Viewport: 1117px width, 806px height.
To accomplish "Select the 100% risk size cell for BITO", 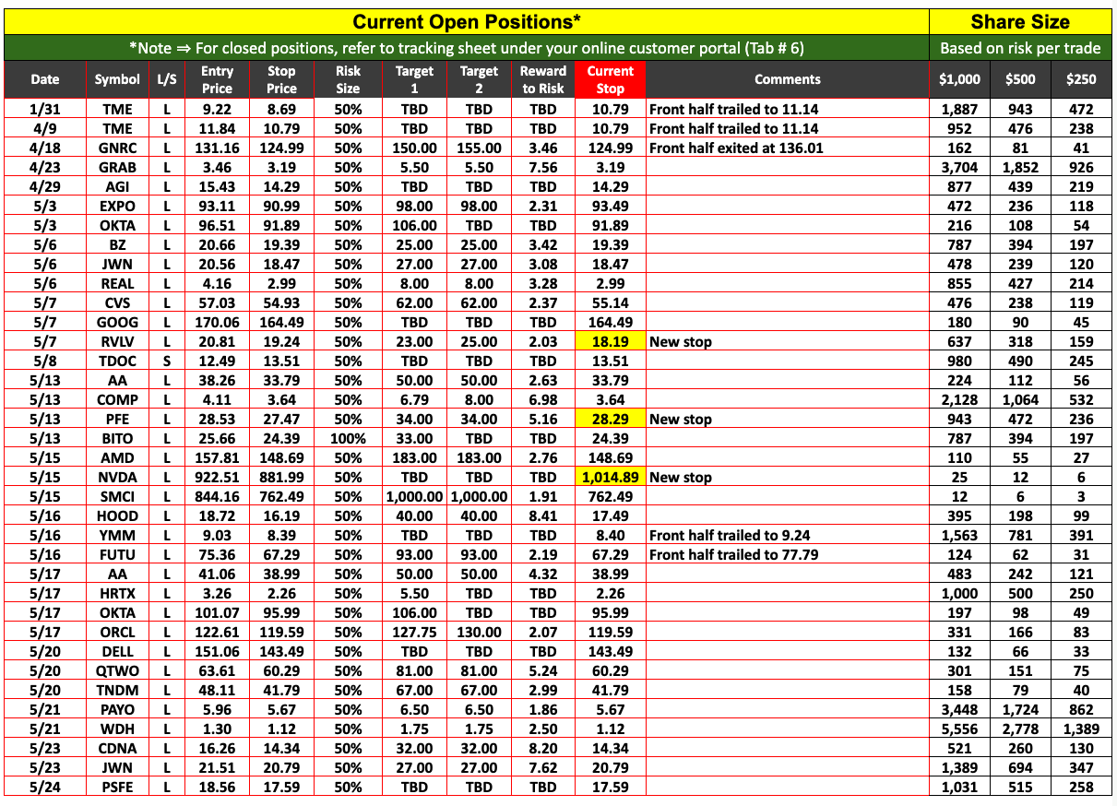I will (349, 439).
